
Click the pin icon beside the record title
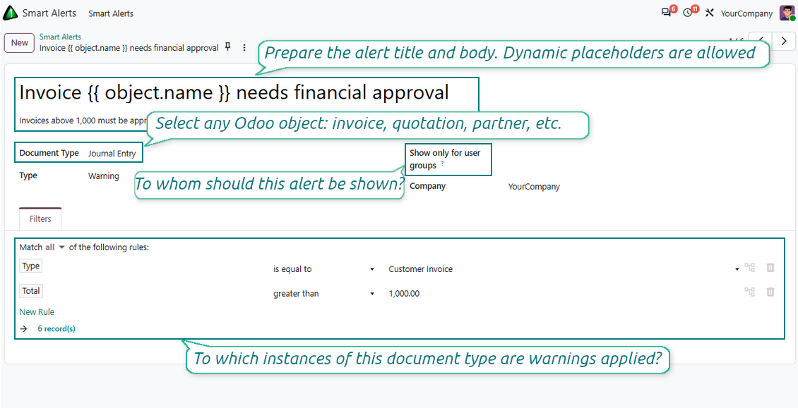(x=228, y=47)
